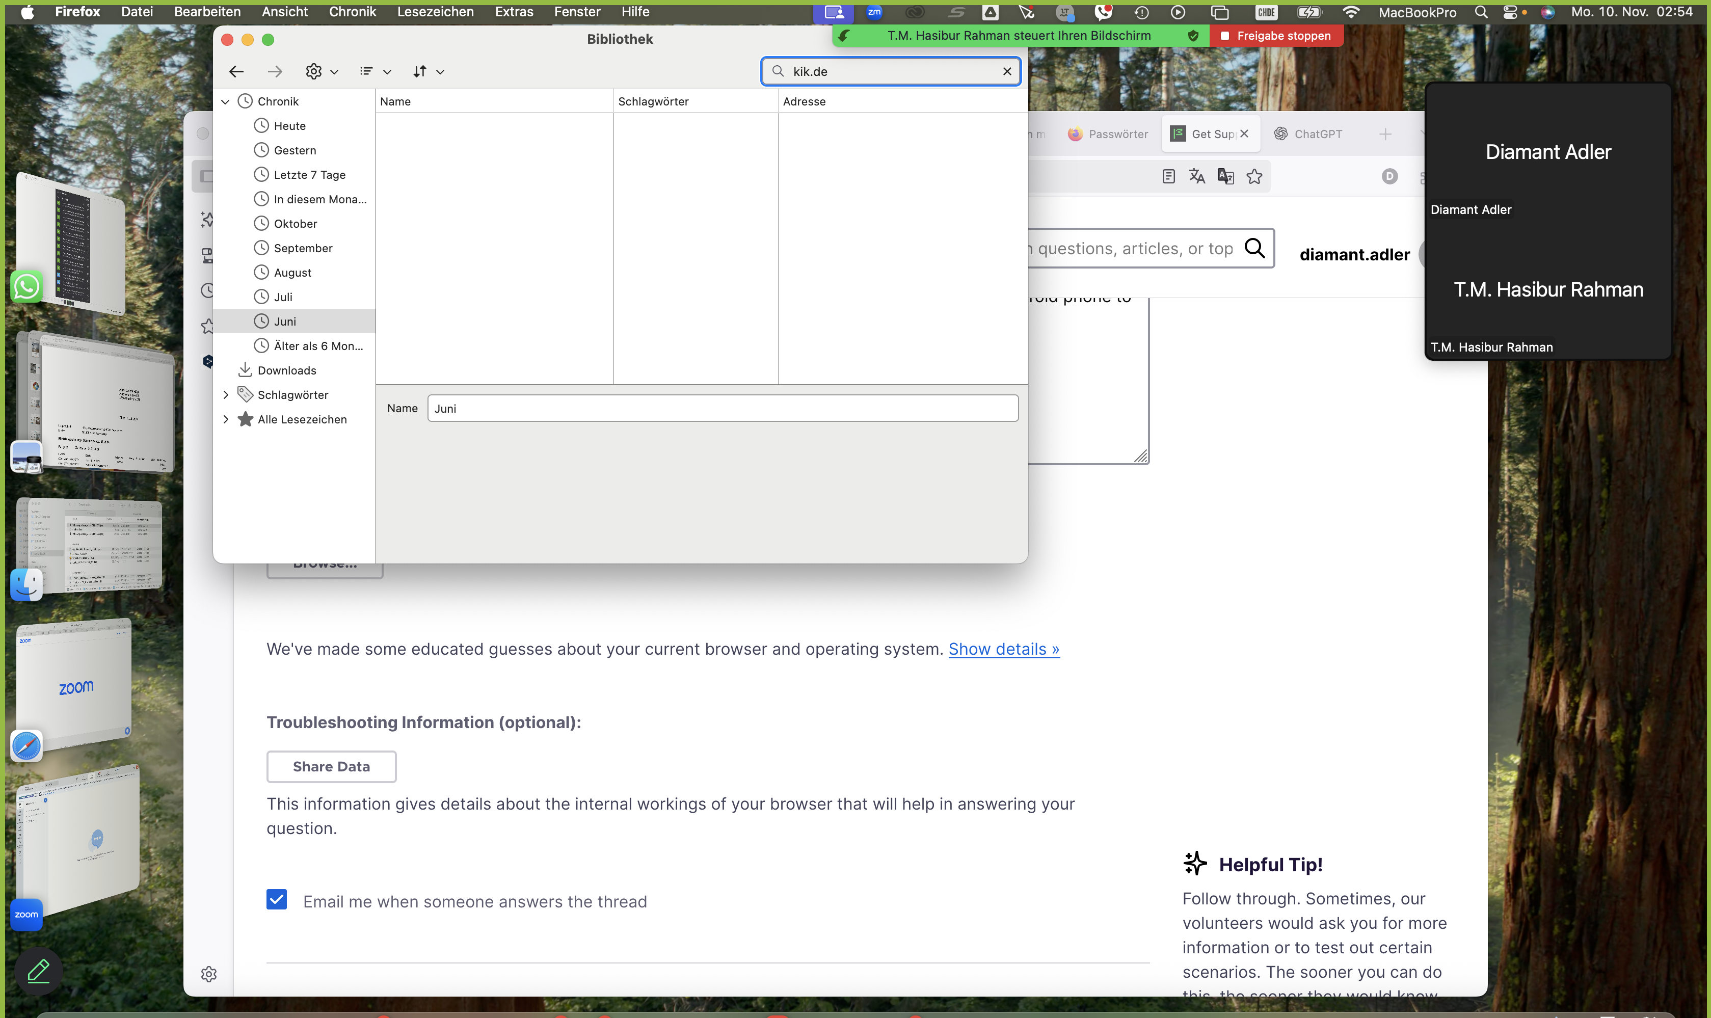Open the Lesezeichen menu in menu bar

point(435,12)
